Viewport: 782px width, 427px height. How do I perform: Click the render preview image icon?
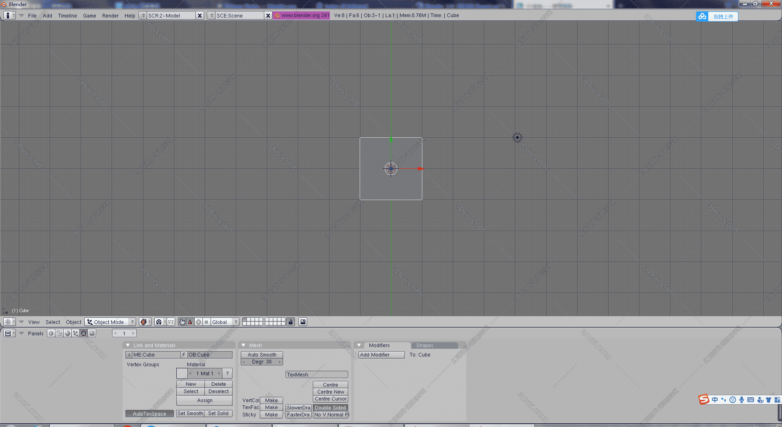tap(303, 322)
